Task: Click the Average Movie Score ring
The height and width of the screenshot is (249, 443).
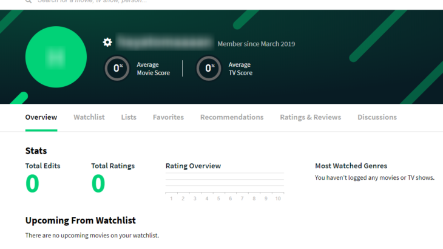Action: pyautogui.click(x=117, y=69)
